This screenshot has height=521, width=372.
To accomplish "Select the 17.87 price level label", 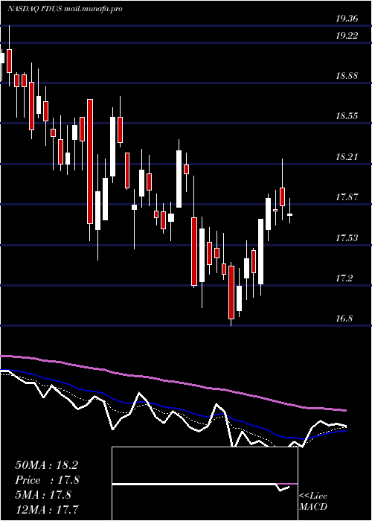I will coord(347,197).
